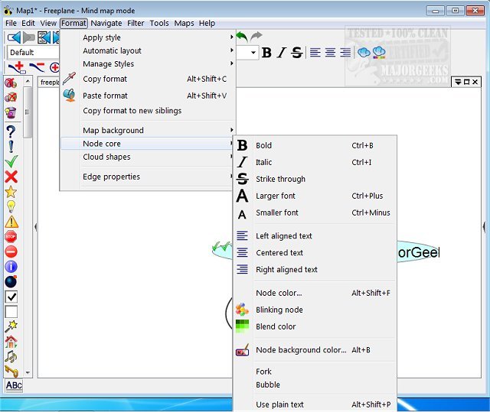The width and height of the screenshot is (490, 412).
Task: Choose Blinking node option
Action: point(315,310)
